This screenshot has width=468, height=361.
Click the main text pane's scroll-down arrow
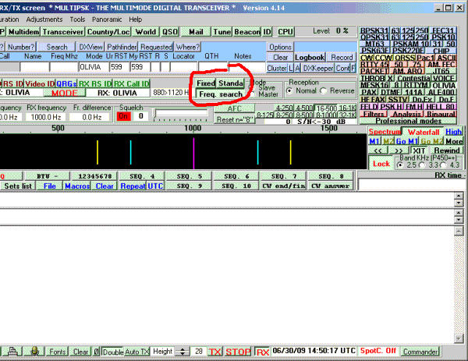tap(459, 338)
